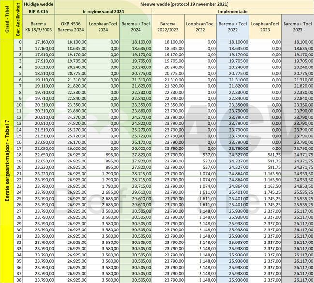Screen dimensions: 314x283
Task: Click 2.327,00 in seniority row 35
Action: [x=265, y=261]
